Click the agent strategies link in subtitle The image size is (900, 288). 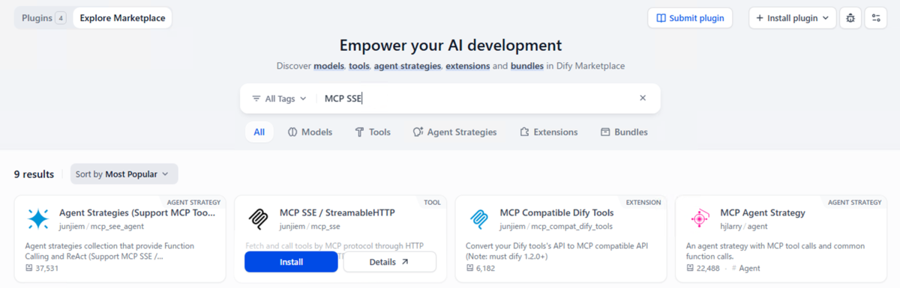[x=407, y=66]
